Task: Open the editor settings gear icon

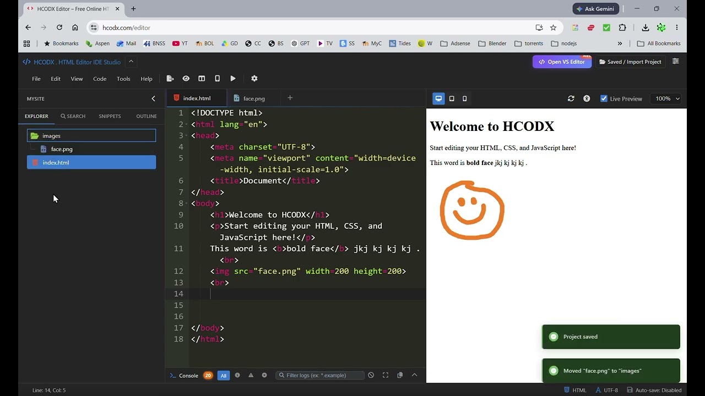Action: [x=254, y=79]
